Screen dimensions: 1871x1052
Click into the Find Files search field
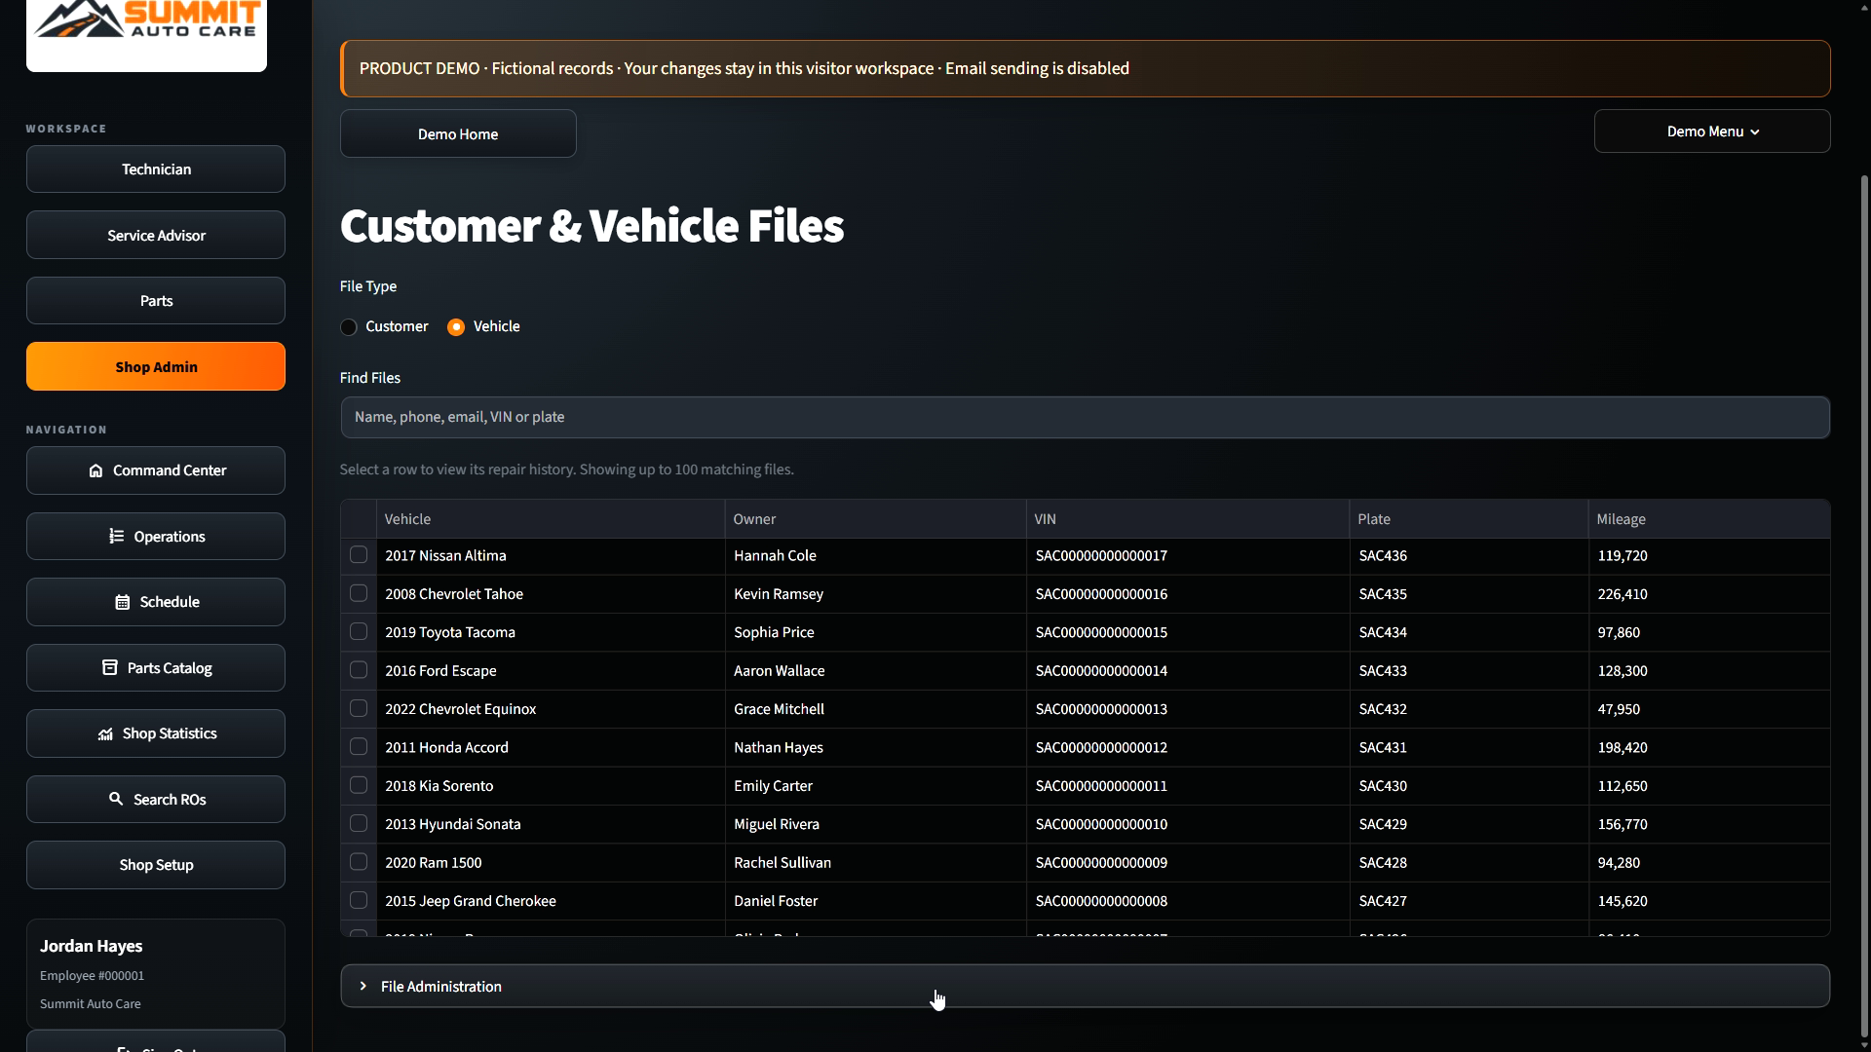tap(1085, 418)
